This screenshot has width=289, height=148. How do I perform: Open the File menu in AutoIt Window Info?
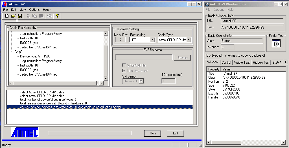[x=208, y=10]
